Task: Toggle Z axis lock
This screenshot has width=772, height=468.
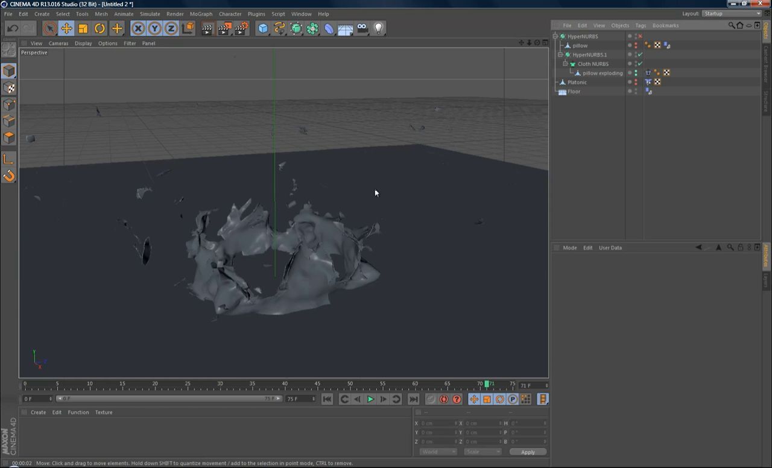Action: (x=171, y=28)
